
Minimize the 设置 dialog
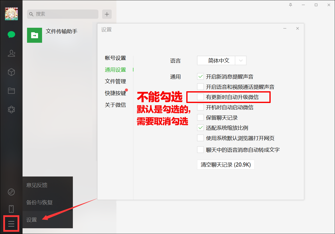pos(285,28)
